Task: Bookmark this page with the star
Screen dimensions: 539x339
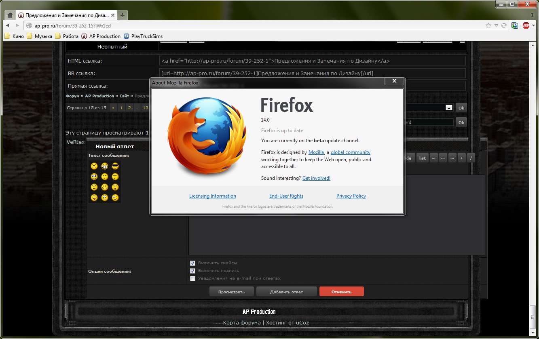Action: coord(488,25)
